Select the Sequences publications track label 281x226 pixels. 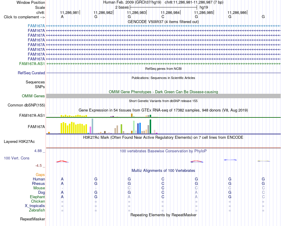click(35, 82)
